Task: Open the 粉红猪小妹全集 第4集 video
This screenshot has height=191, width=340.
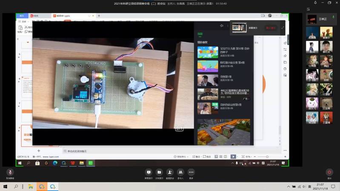Action: click(x=223, y=66)
